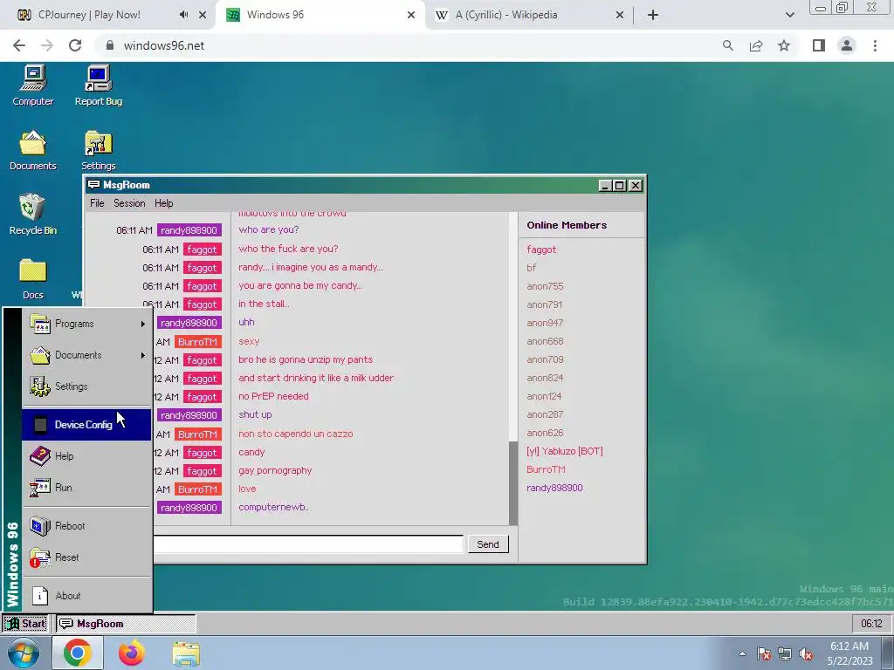Viewport: 894px width, 670px height.
Task: Click MsgRoom in the Windows 96 taskbar
Action: click(x=126, y=624)
